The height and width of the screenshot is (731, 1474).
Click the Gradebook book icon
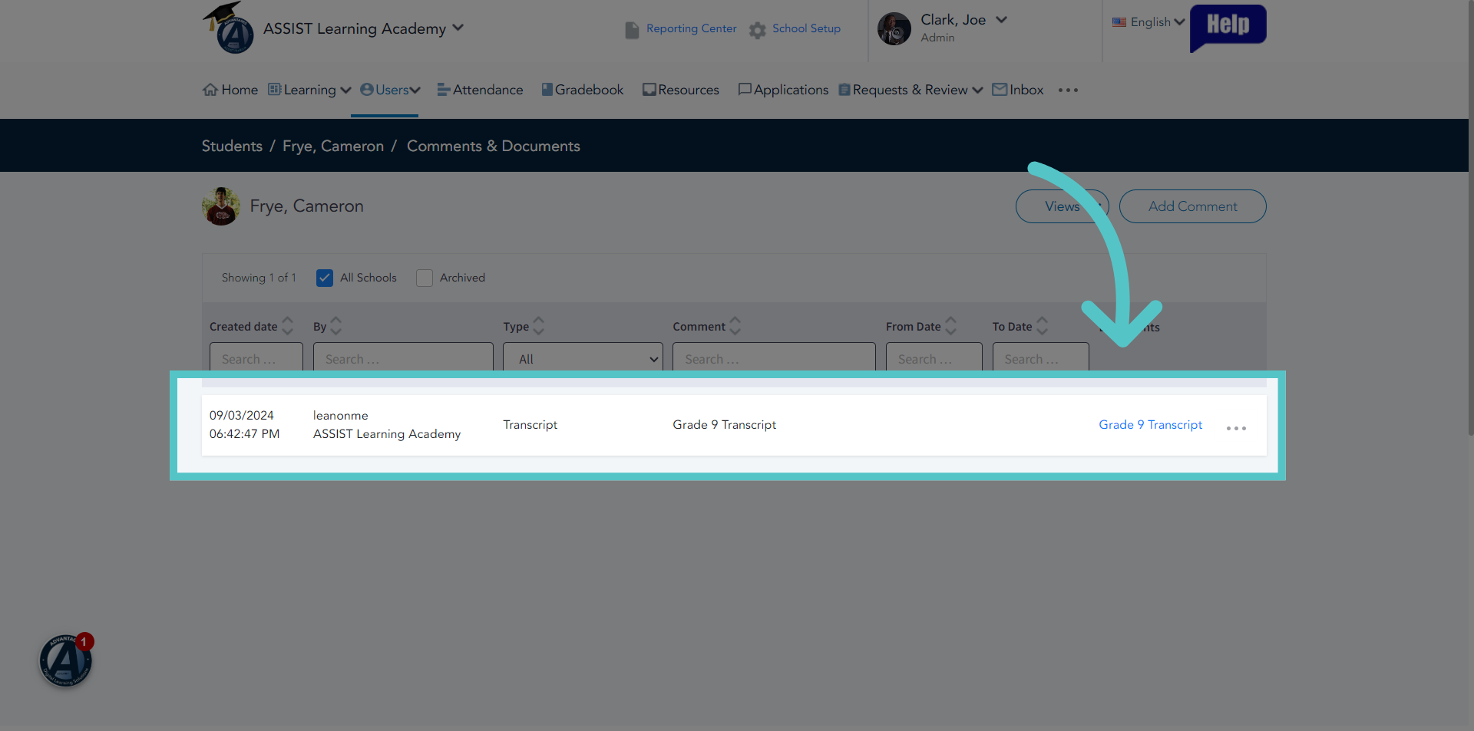pyautogui.click(x=547, y=90)
